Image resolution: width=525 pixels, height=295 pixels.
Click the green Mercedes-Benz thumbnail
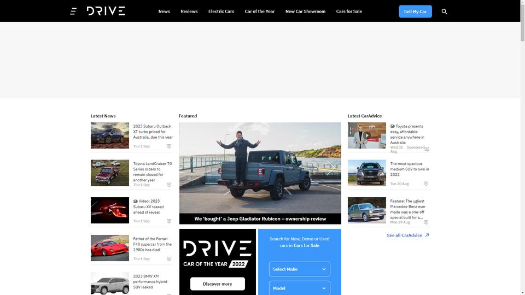[x=366, y=210]
